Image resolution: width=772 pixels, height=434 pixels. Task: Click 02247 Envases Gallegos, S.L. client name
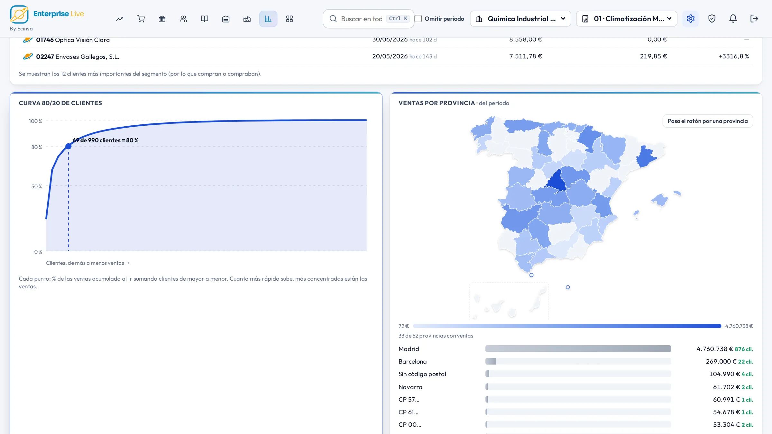pyautogui.click(x=78, y=57)
